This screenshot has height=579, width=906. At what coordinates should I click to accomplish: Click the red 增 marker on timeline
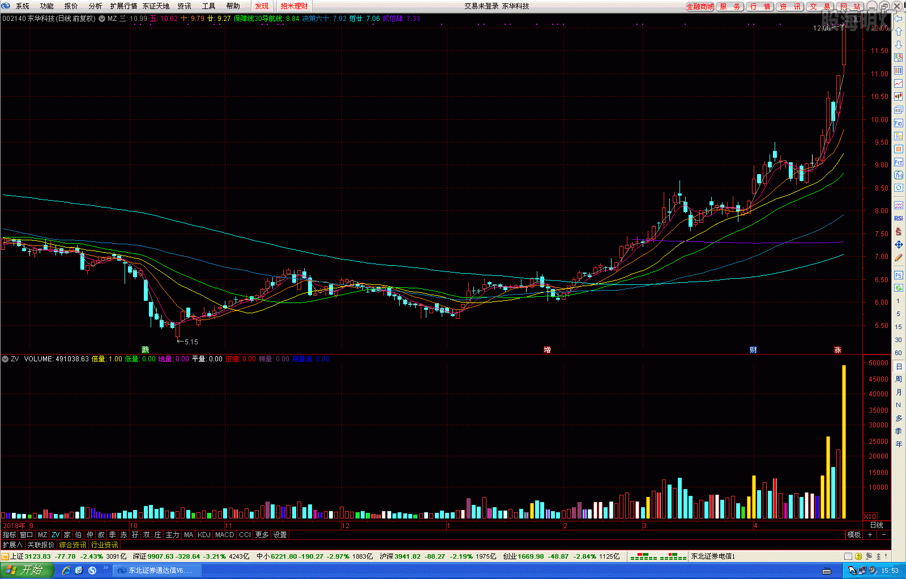coord(547,350)
